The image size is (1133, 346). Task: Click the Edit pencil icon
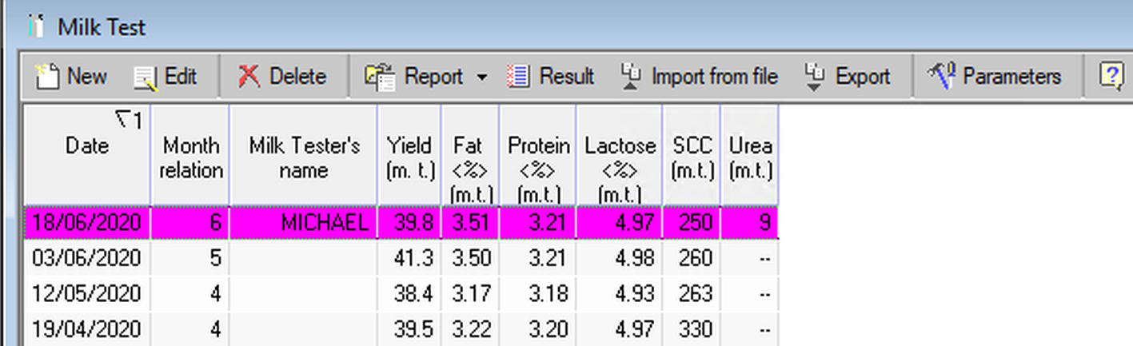click(146, 77)
